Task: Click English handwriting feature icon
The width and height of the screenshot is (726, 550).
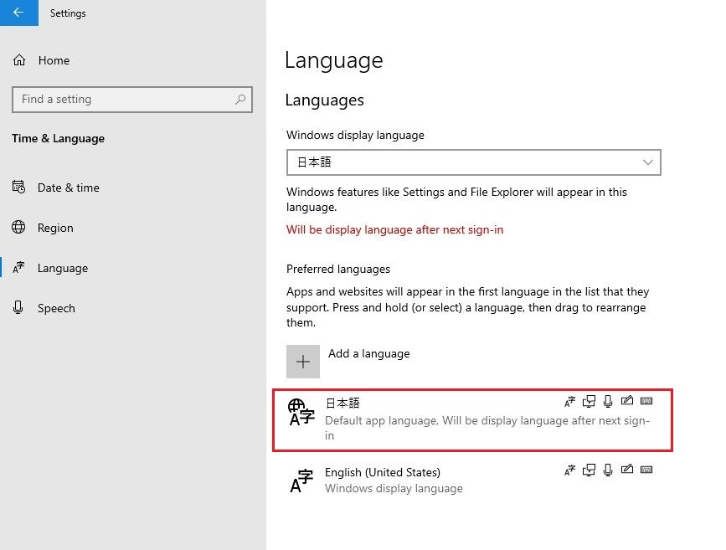Action: click(x=627, y=470)
